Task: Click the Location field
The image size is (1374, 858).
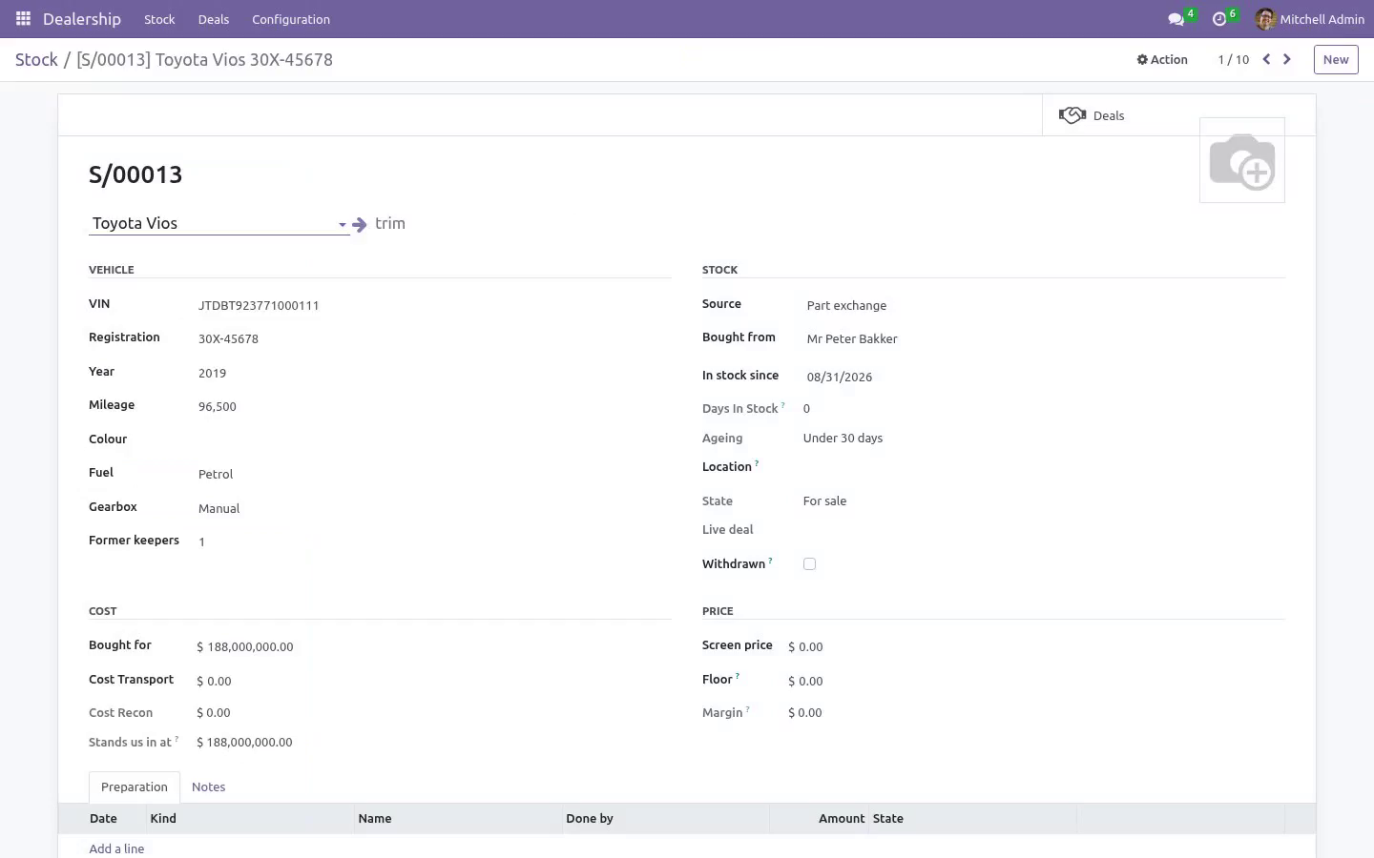Action: (1043, 468)
